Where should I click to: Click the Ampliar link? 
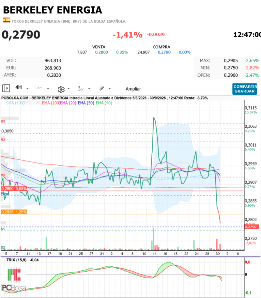[133, 89]
